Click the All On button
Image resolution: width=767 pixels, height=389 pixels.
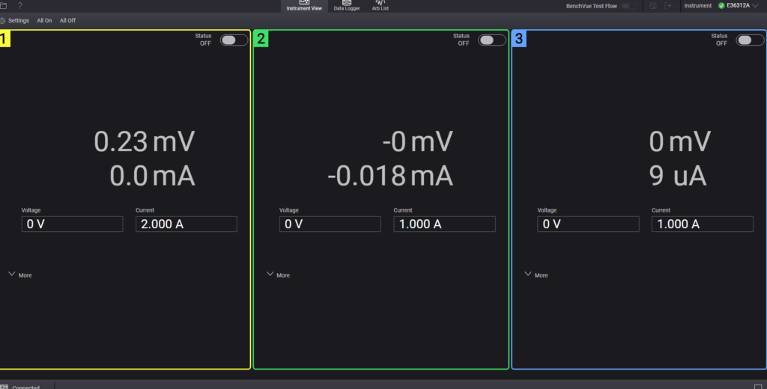pos(44,20)
